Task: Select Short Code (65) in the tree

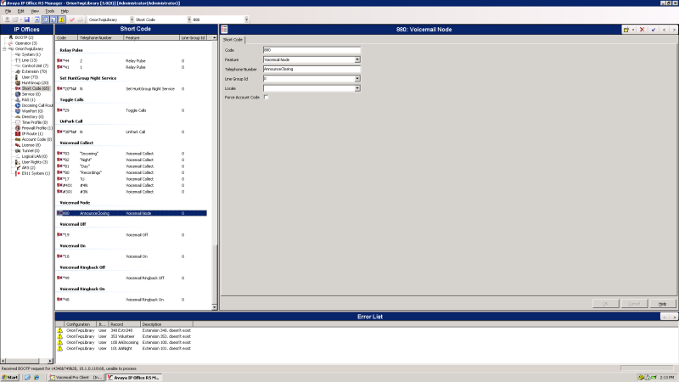Action: [x=36, y=88]
